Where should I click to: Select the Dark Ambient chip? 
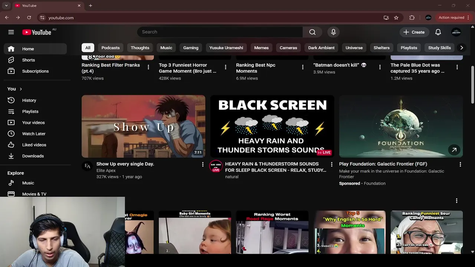click(321, 47)
